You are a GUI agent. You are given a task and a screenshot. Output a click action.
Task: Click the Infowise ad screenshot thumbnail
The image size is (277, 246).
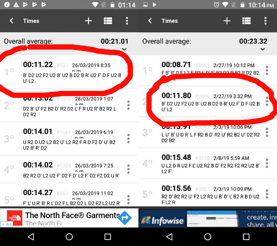[x=212, y=219]
